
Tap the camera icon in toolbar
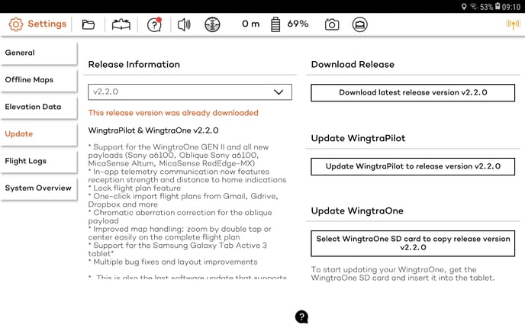pos(332,24)
